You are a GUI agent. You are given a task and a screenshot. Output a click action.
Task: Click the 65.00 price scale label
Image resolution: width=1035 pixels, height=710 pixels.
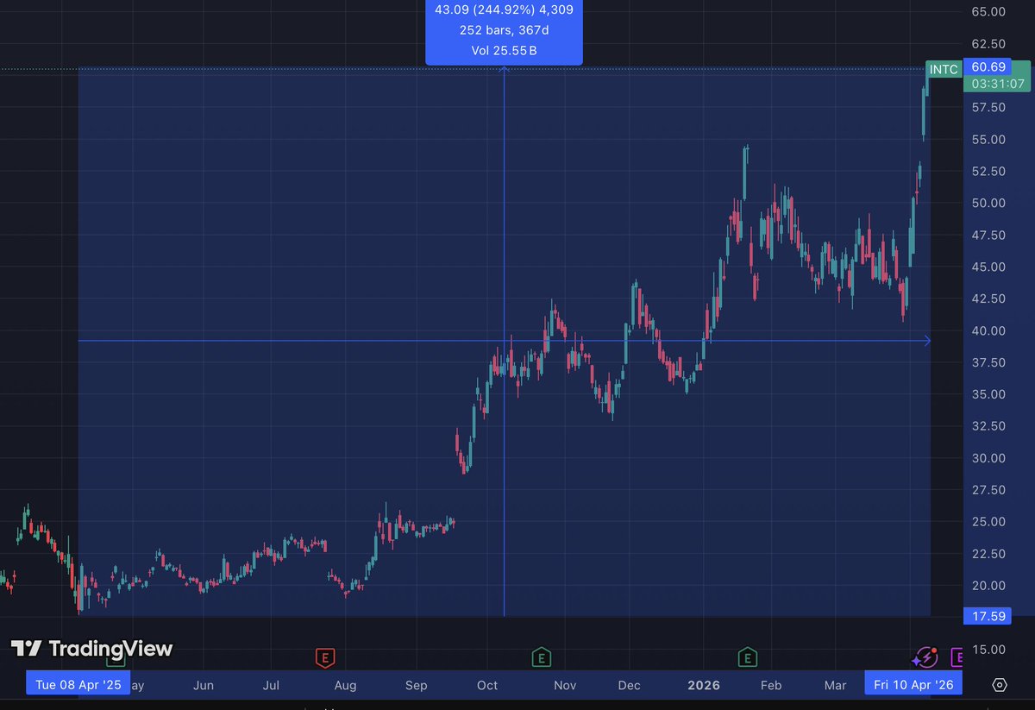click(x=988, y=12)
